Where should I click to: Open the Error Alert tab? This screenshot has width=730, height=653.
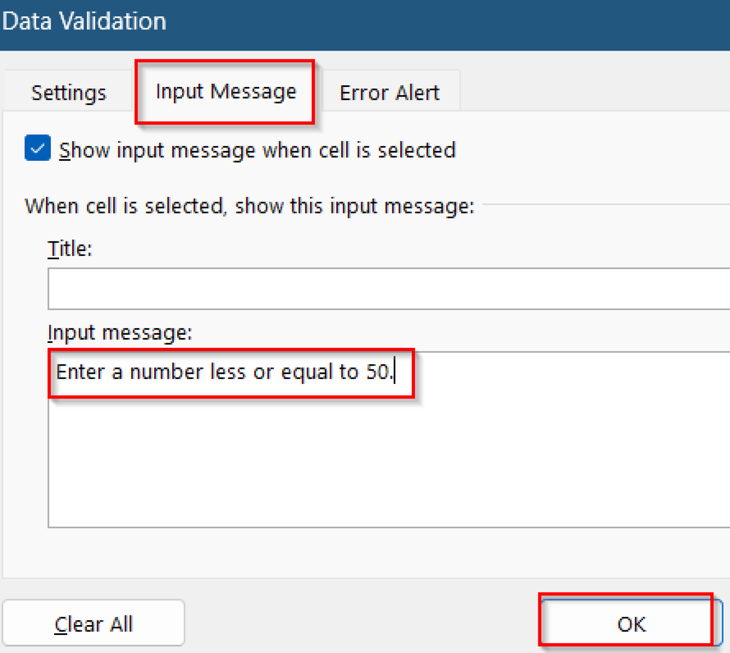pos(389,93)
